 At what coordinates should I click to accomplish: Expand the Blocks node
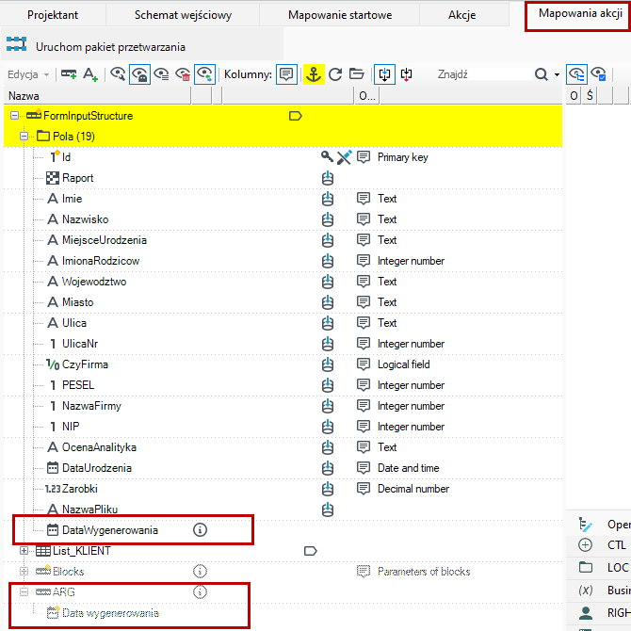(24, 572)
